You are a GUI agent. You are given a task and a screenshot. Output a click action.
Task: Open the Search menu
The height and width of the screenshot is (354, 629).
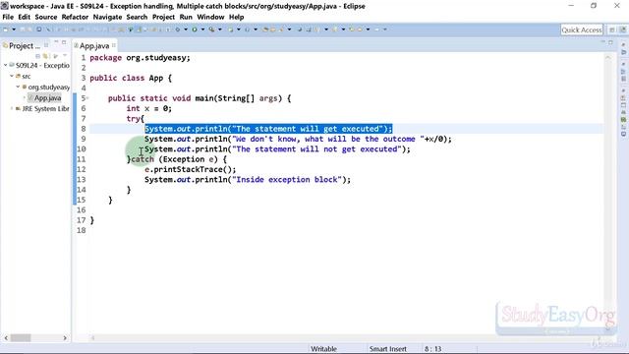pos(137,17)
